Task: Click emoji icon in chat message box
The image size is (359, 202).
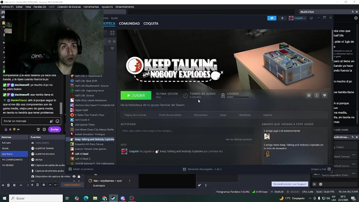Action: pyautogui.click(x=57, y=121)
